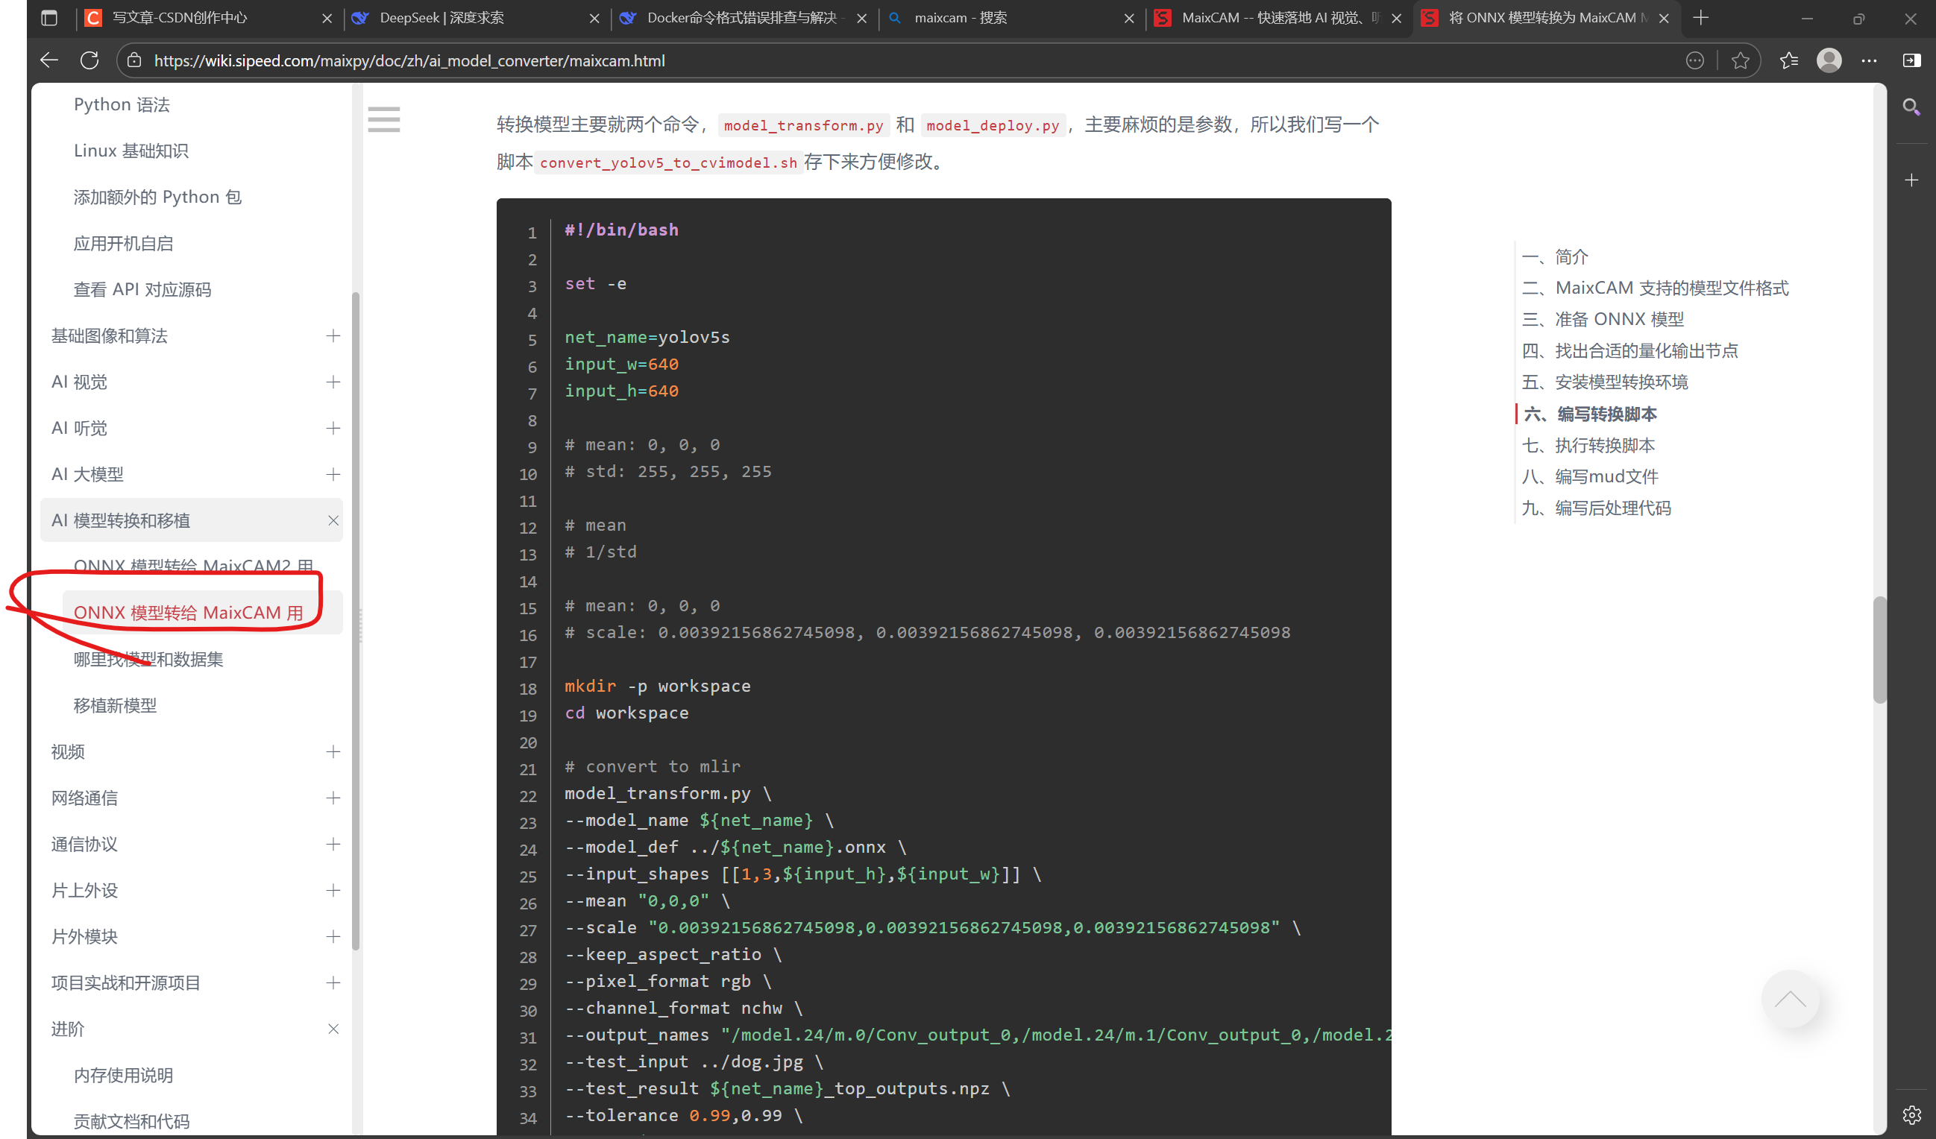Click the scroll-to-top arrow button
This screenshot has height=1139, width=1936.
click(1790, 999)
